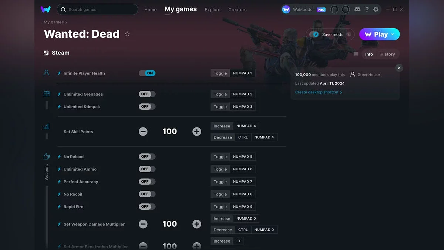Open the My games tab
This screenshot has width=444, height=250.
(181, 9)
